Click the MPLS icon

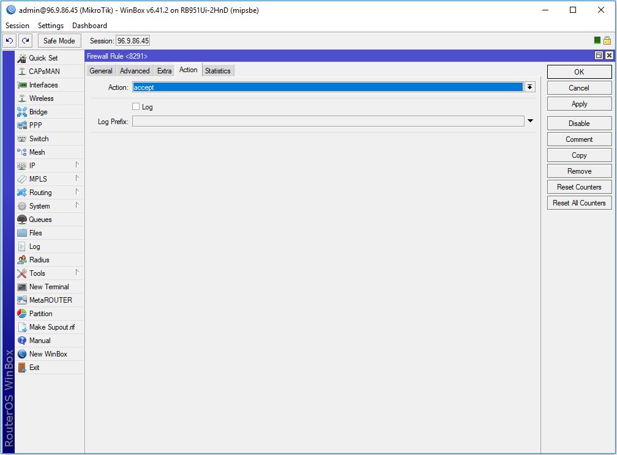tap(22, 179)
